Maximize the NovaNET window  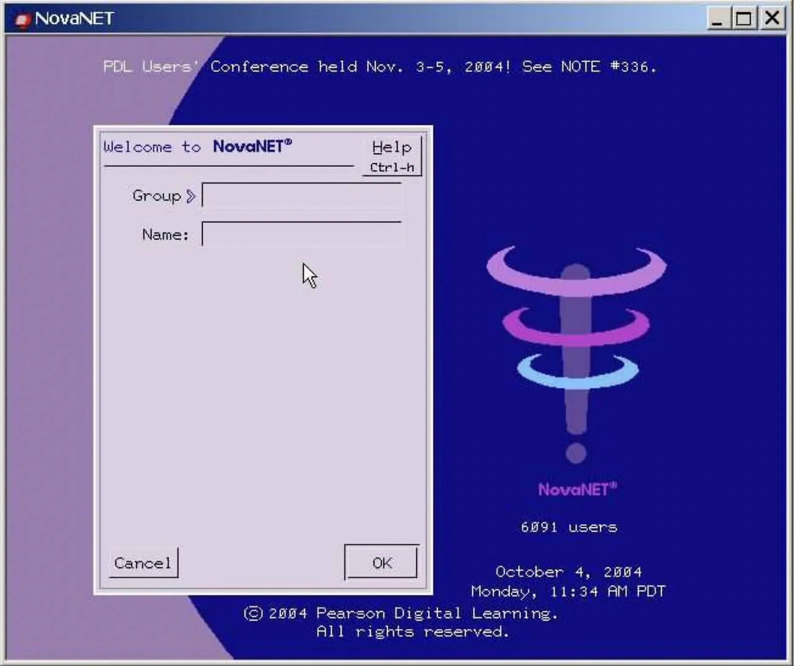coord(743,18)
